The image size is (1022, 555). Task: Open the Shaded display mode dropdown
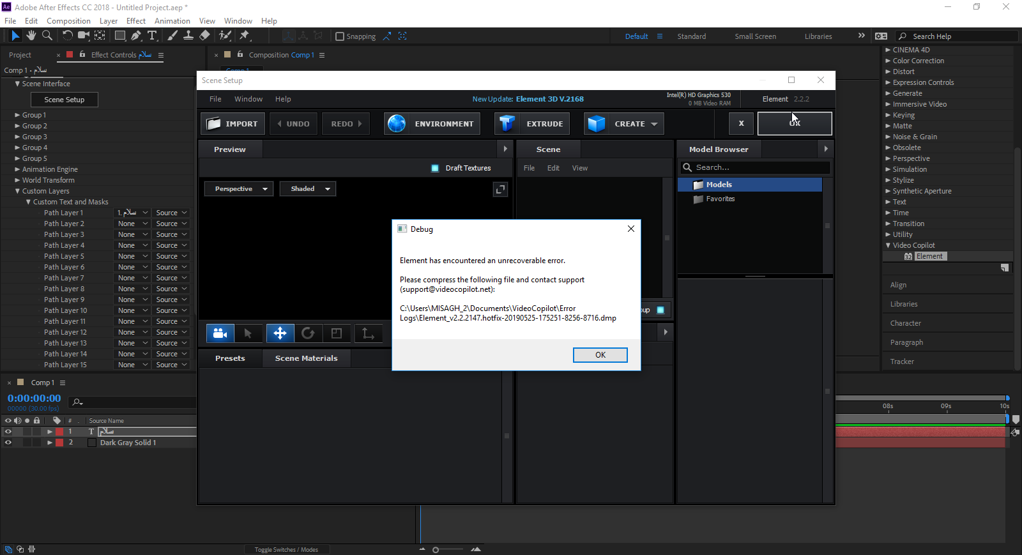[308, 189]
